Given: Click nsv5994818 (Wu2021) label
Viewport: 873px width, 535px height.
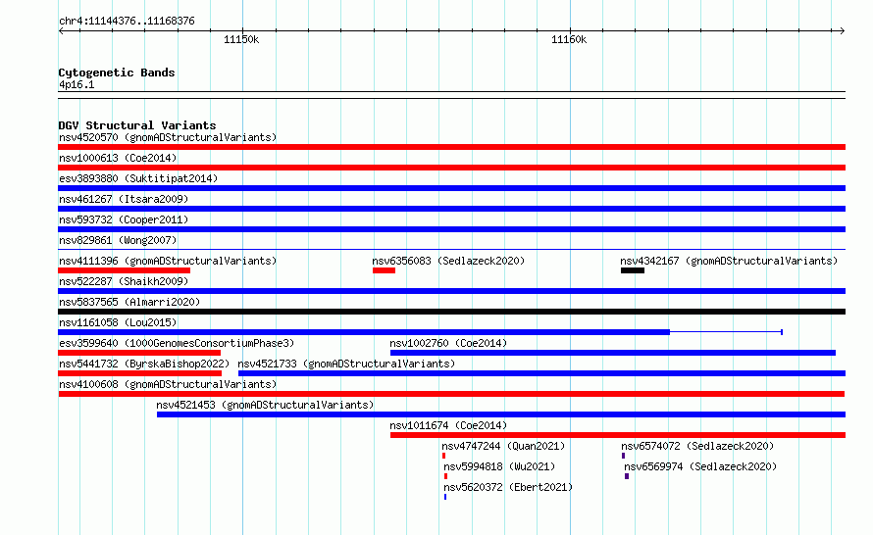Looking at the screenshot, I should coord(499,466).
